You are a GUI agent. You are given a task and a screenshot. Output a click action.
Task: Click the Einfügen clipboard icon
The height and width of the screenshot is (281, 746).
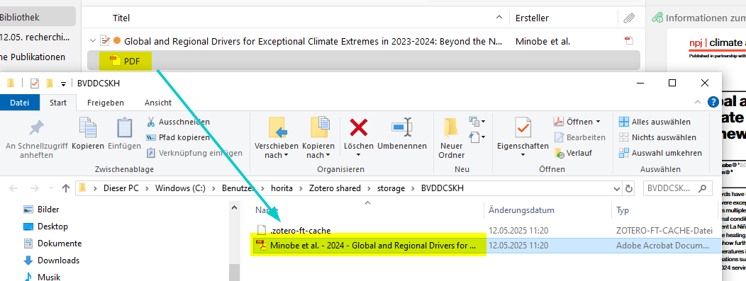click(124, 127)
